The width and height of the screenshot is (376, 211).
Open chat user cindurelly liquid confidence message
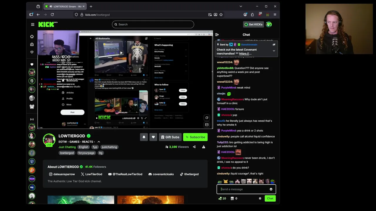pos(223,137)
